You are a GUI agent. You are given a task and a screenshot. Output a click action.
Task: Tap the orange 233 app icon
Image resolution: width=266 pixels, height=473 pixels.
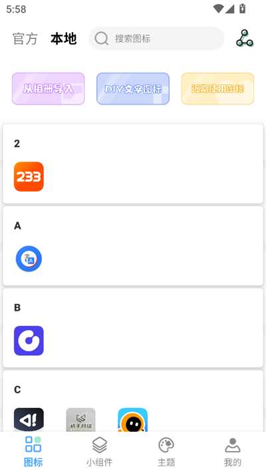click(x=29, y=176)
